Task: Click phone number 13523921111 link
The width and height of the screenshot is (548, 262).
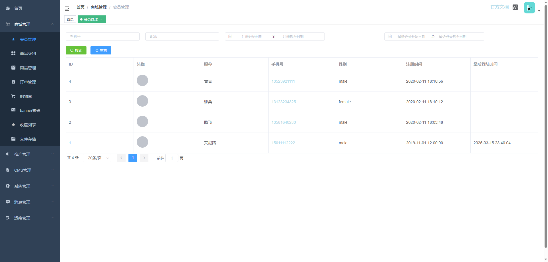Action: point(283,82)
